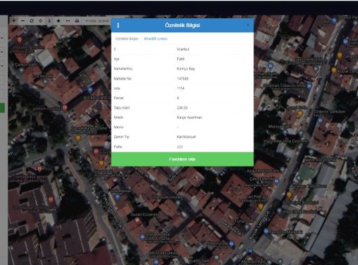
Task: Select the İstanbul value text
Action: click(x=183, y=49)
